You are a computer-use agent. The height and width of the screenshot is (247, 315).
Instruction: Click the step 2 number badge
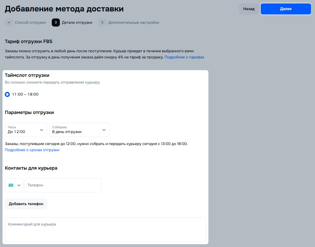[56, 23]
